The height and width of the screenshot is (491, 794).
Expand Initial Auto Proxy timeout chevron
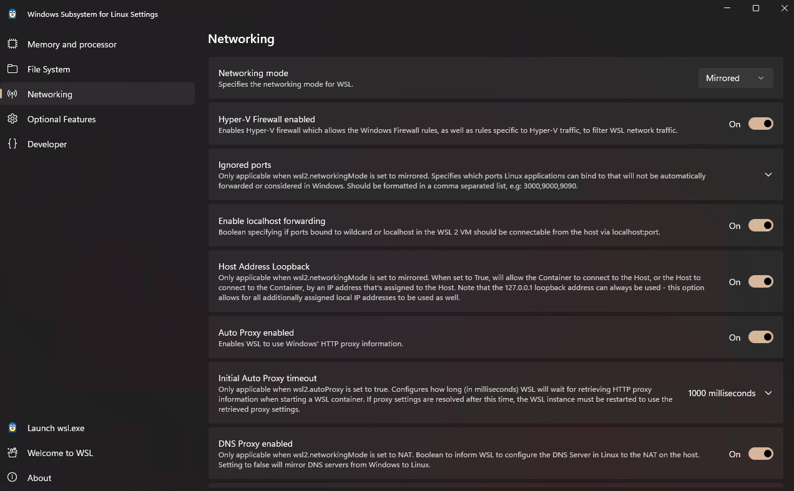point(768,393)
